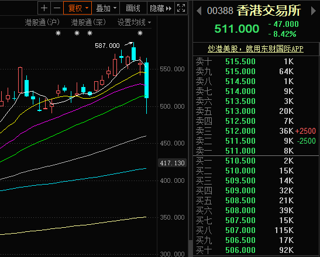Click the 550.000 price axis label
Screen dimensions: 320x257
tap(172, 69)
